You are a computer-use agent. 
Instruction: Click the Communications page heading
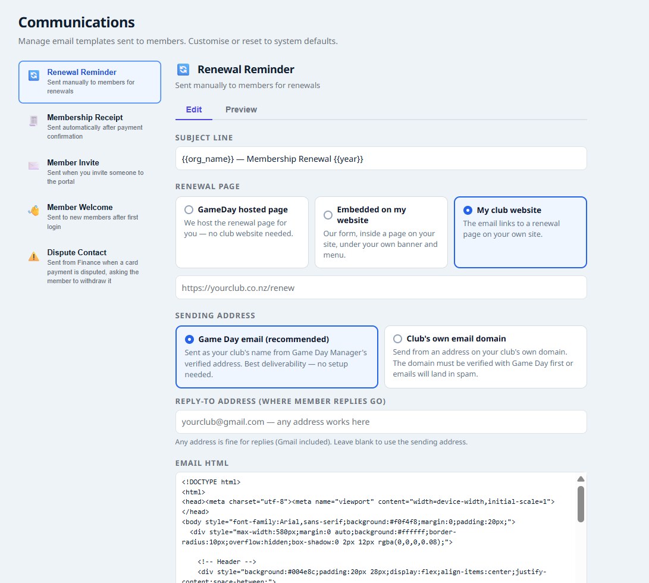[x=77, y=23]
